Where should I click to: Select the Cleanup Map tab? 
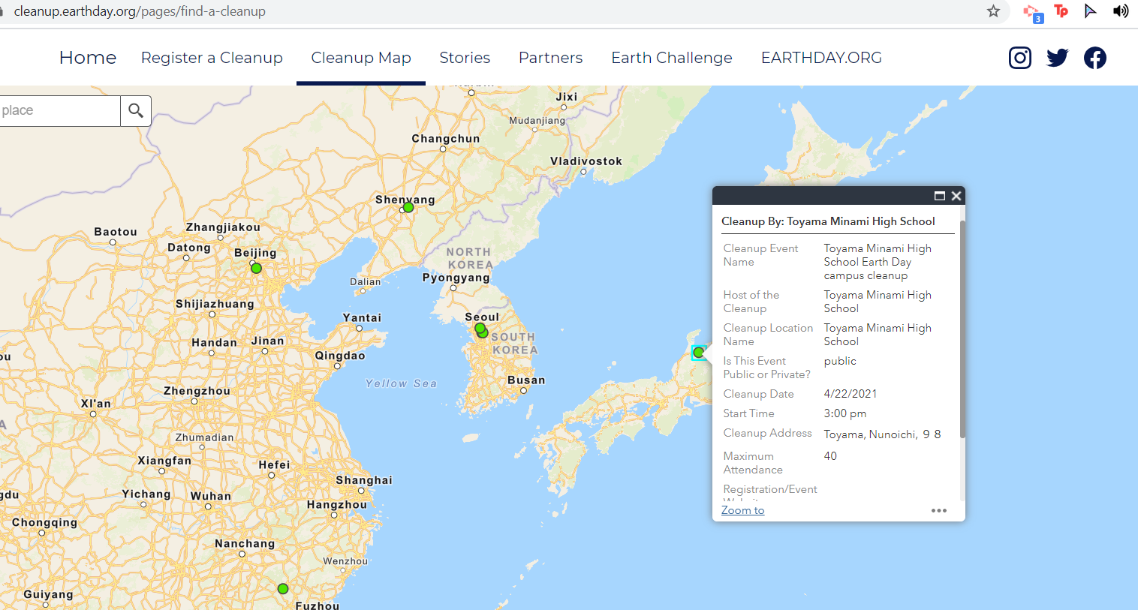click(361, 58)
